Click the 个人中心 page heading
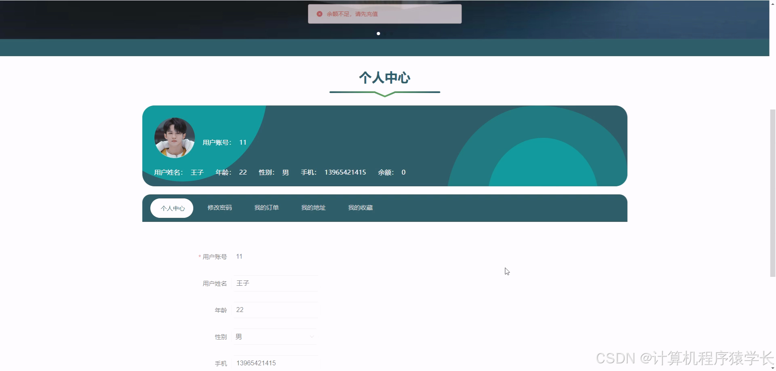 [x=385, y=78]
